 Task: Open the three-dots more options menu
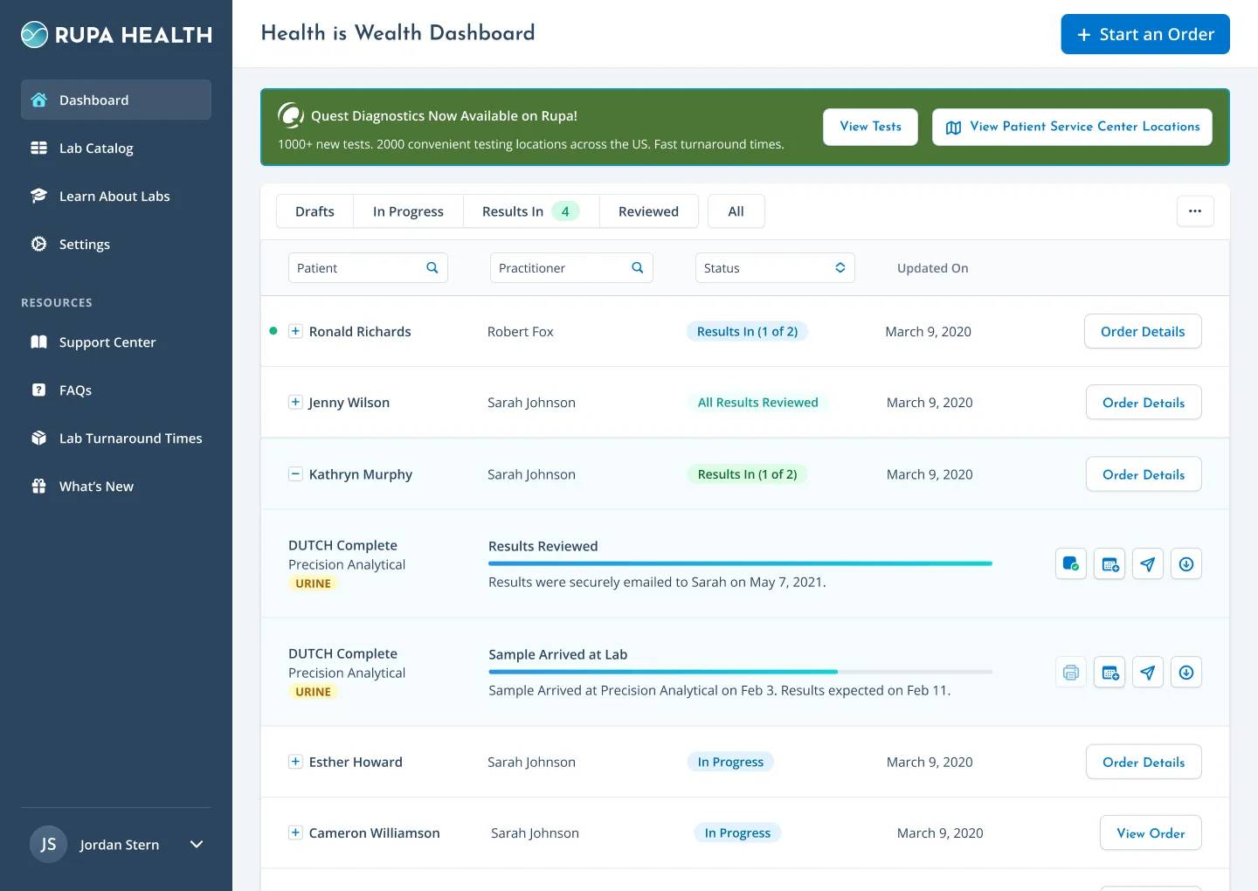1195,211
